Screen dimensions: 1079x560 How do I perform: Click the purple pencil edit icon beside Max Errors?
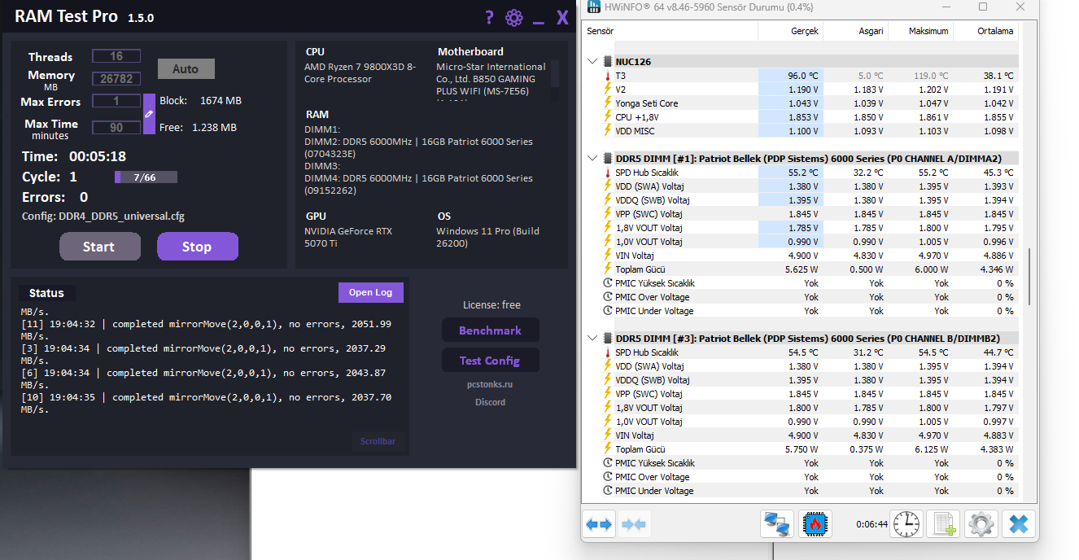149,114
